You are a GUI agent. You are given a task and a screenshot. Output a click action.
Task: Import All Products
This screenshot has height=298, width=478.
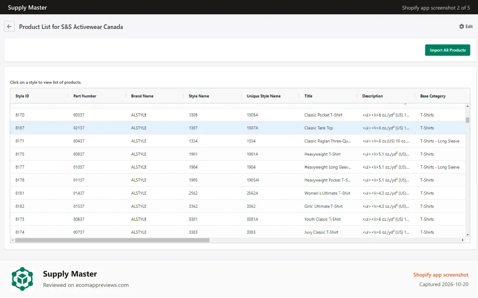448,50
